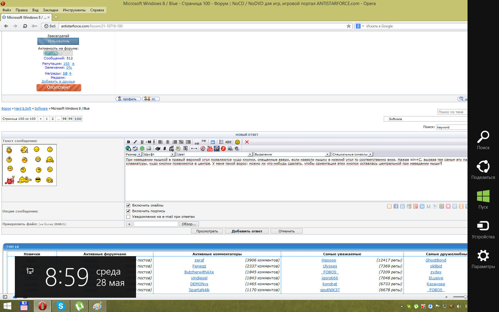Insert a table into the message
The height and width of the screenshot is (312, 499).
click(213, 142)
